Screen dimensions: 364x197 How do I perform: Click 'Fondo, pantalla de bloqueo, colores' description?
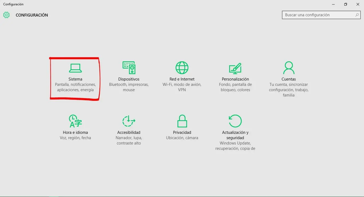(235, 87)
